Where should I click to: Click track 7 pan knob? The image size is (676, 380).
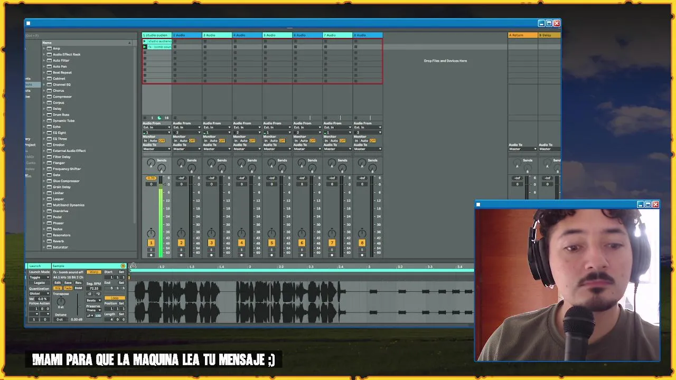[x=332, y=233]
